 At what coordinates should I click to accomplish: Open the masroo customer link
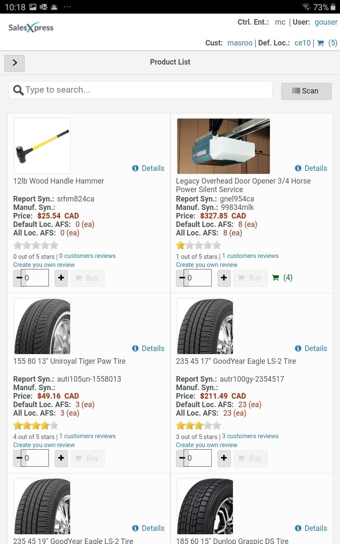tap(240, 43)
